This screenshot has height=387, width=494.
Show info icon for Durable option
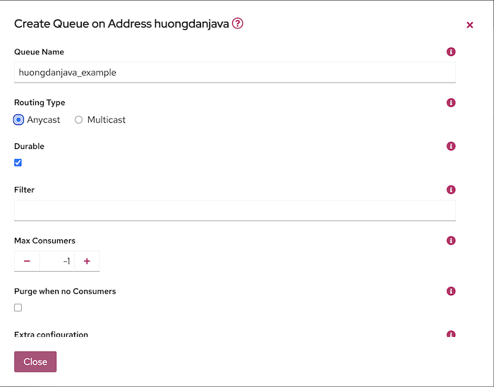[x=451, y=146]
